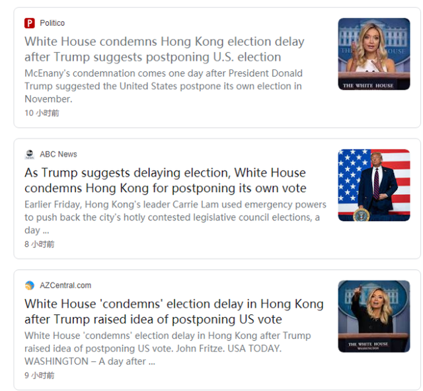Click the ABC News logo icon
The image size is (423, 391).
tap(30, 154)
